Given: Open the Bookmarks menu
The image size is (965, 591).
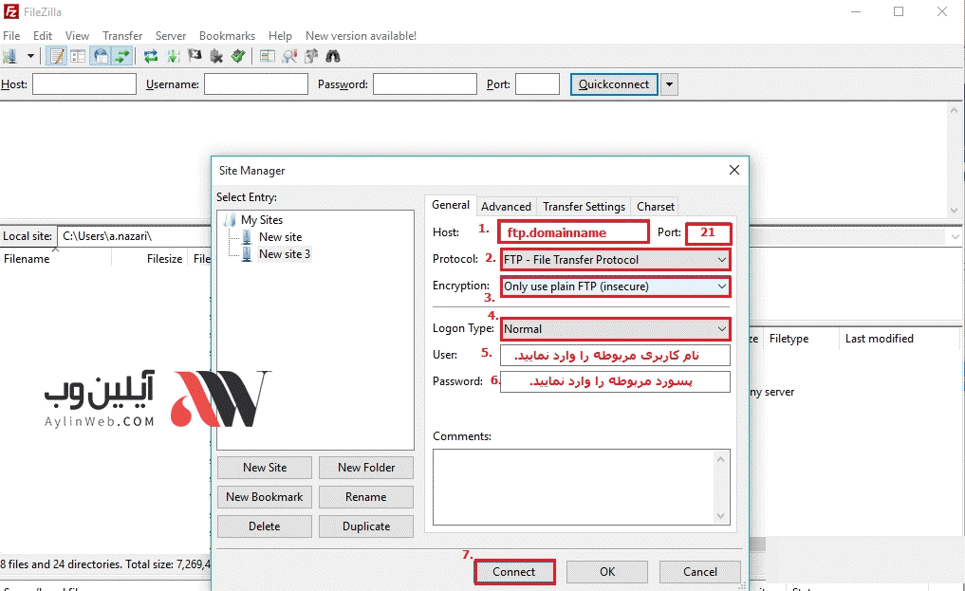Looking at the screenshot, I should tap(227, 36).
